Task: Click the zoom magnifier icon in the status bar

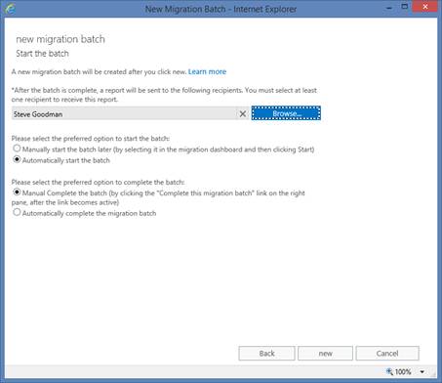Action: coord(389,371)
